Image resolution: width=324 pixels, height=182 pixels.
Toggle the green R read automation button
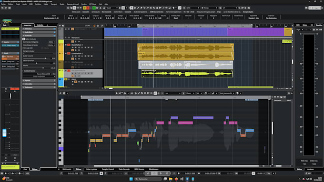coord(94,8)
